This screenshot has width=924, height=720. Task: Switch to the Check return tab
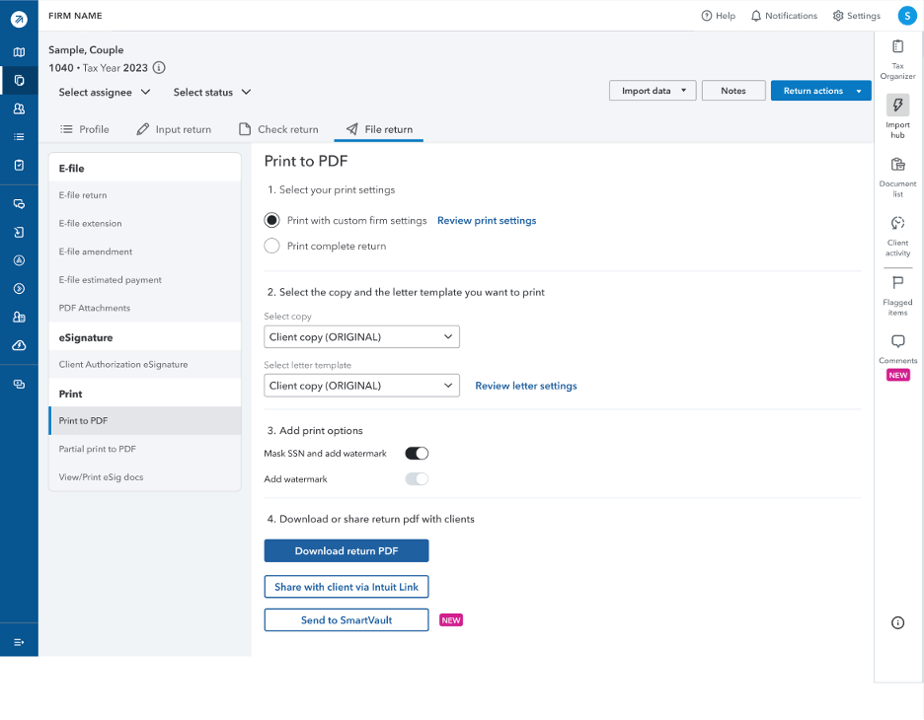[x=278, y=129]
